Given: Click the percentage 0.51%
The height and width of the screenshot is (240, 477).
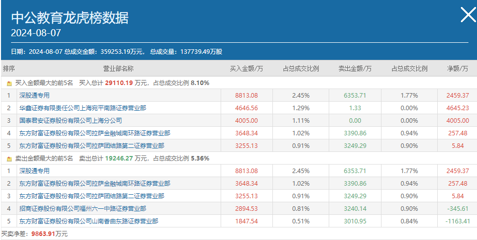Looking at the screenshot, I should coord(301,221).
